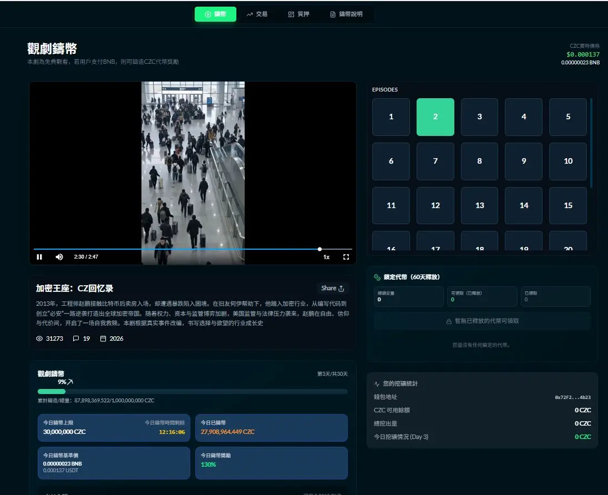Select episode 8

pos(480,161)
